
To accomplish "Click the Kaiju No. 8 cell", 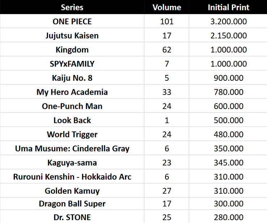I will (x=72, y=78).
